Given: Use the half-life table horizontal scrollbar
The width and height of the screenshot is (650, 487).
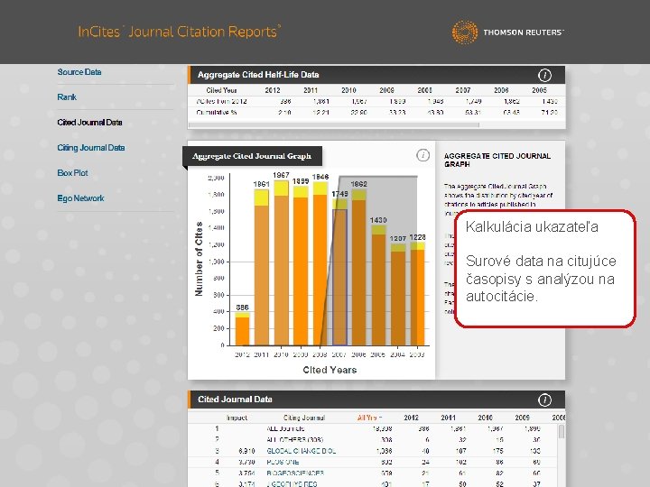Looking at the screenshot, I should click(334, 124).
